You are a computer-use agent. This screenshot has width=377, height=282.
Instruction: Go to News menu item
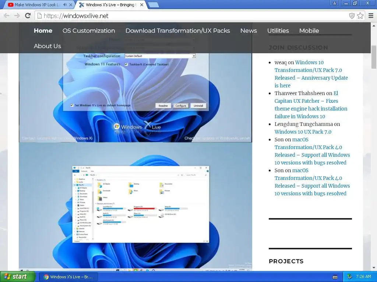point(249,31)
